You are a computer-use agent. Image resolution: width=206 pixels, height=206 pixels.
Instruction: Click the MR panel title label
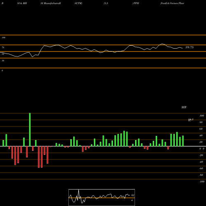click(x=184, y=107)
